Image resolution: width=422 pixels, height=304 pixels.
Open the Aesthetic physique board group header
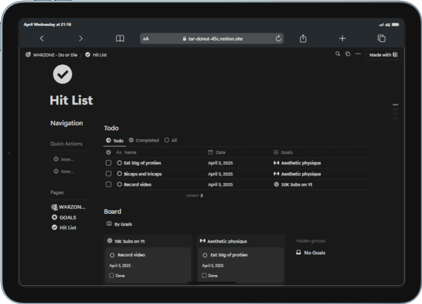223,241
